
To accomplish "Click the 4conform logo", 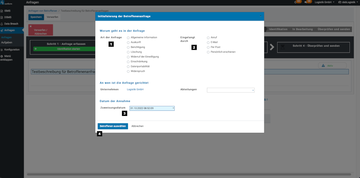I will pos(6,3).
